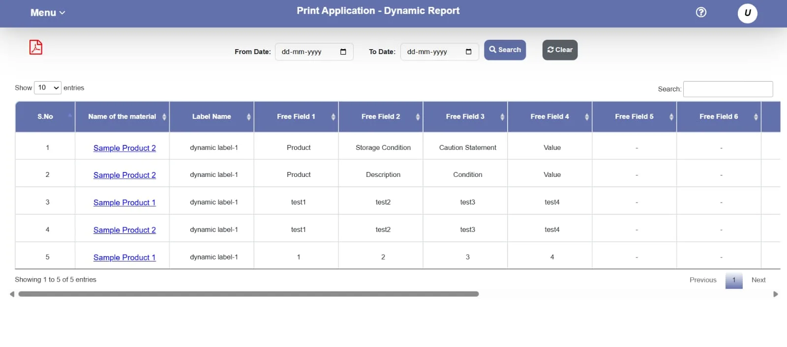The image size is (787, 347).
Task: Click Value cell in row 2
Action: click(x=550, y=173)
